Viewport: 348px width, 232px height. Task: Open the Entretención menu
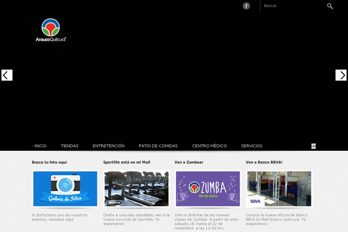(108, 146)
